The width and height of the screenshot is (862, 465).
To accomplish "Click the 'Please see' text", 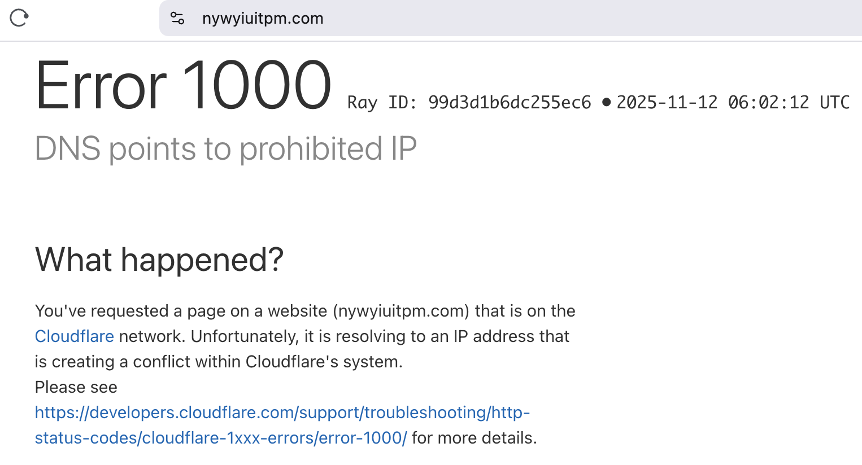I will coord(76,387).
